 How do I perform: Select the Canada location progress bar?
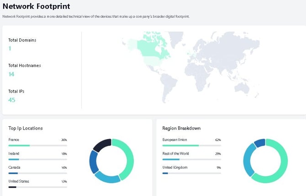37,173
